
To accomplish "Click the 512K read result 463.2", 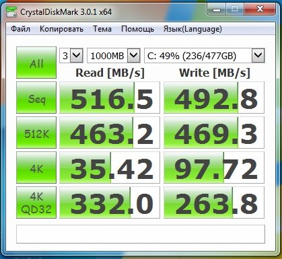I will coord(110,133).
